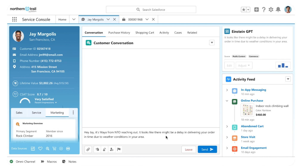The width and height of the screenshot is (298, 166).
Task: Click the Favorites star icon
Action: (x=243, y=10)
